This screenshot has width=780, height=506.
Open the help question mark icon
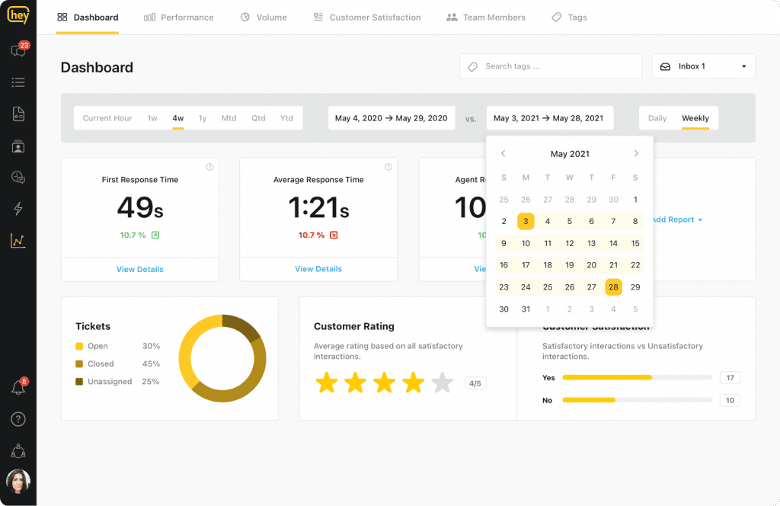[17, 419]
